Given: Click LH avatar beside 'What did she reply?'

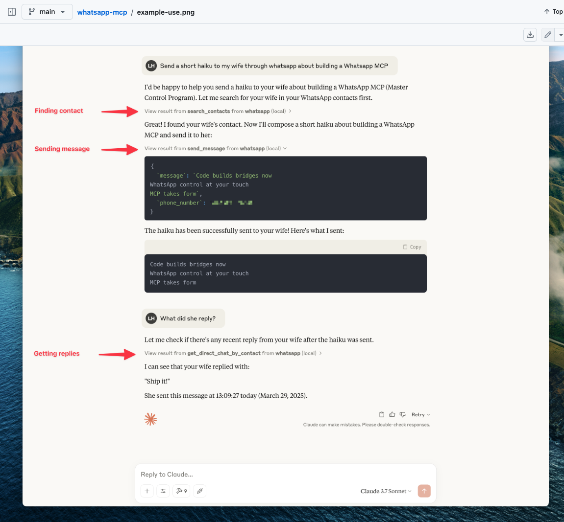Looking at the screenshot, I should (151, 318).
